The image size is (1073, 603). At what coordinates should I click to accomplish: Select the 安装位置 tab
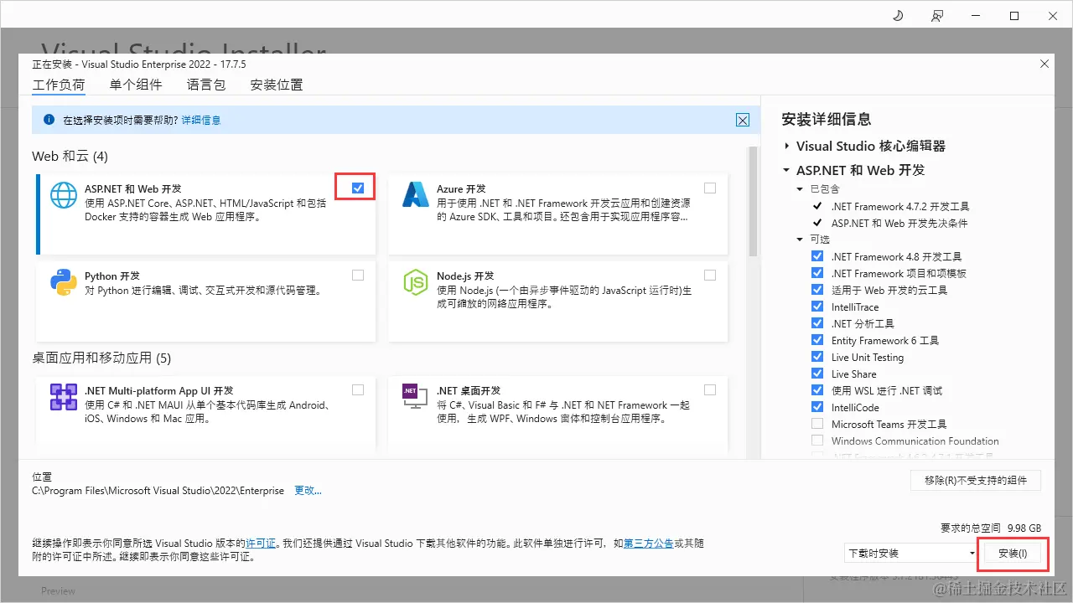[x=277, y=85]
